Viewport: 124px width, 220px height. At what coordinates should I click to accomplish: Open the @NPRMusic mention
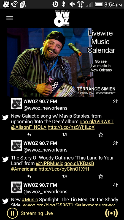click(50, 163)
